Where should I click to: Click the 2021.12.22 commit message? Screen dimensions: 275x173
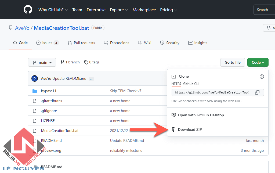point(119,131)
